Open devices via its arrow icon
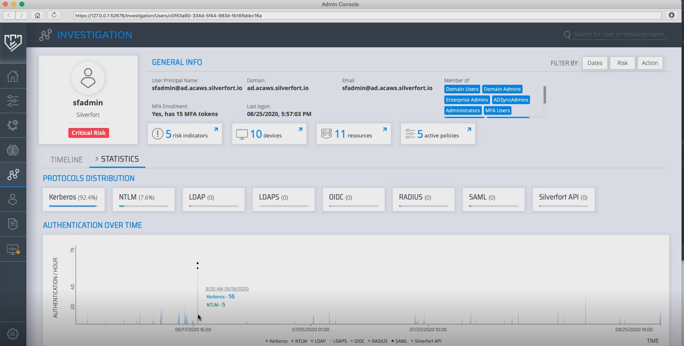 [300, 129]
